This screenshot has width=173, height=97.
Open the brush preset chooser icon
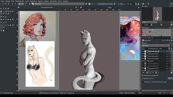click(x=33, y=4)
